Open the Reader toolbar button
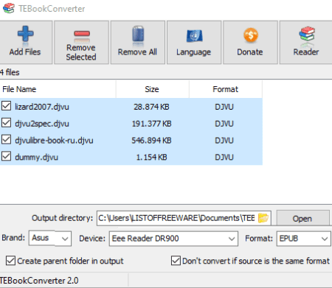Viewport: 332px width, 288px height. pos(306,42)
